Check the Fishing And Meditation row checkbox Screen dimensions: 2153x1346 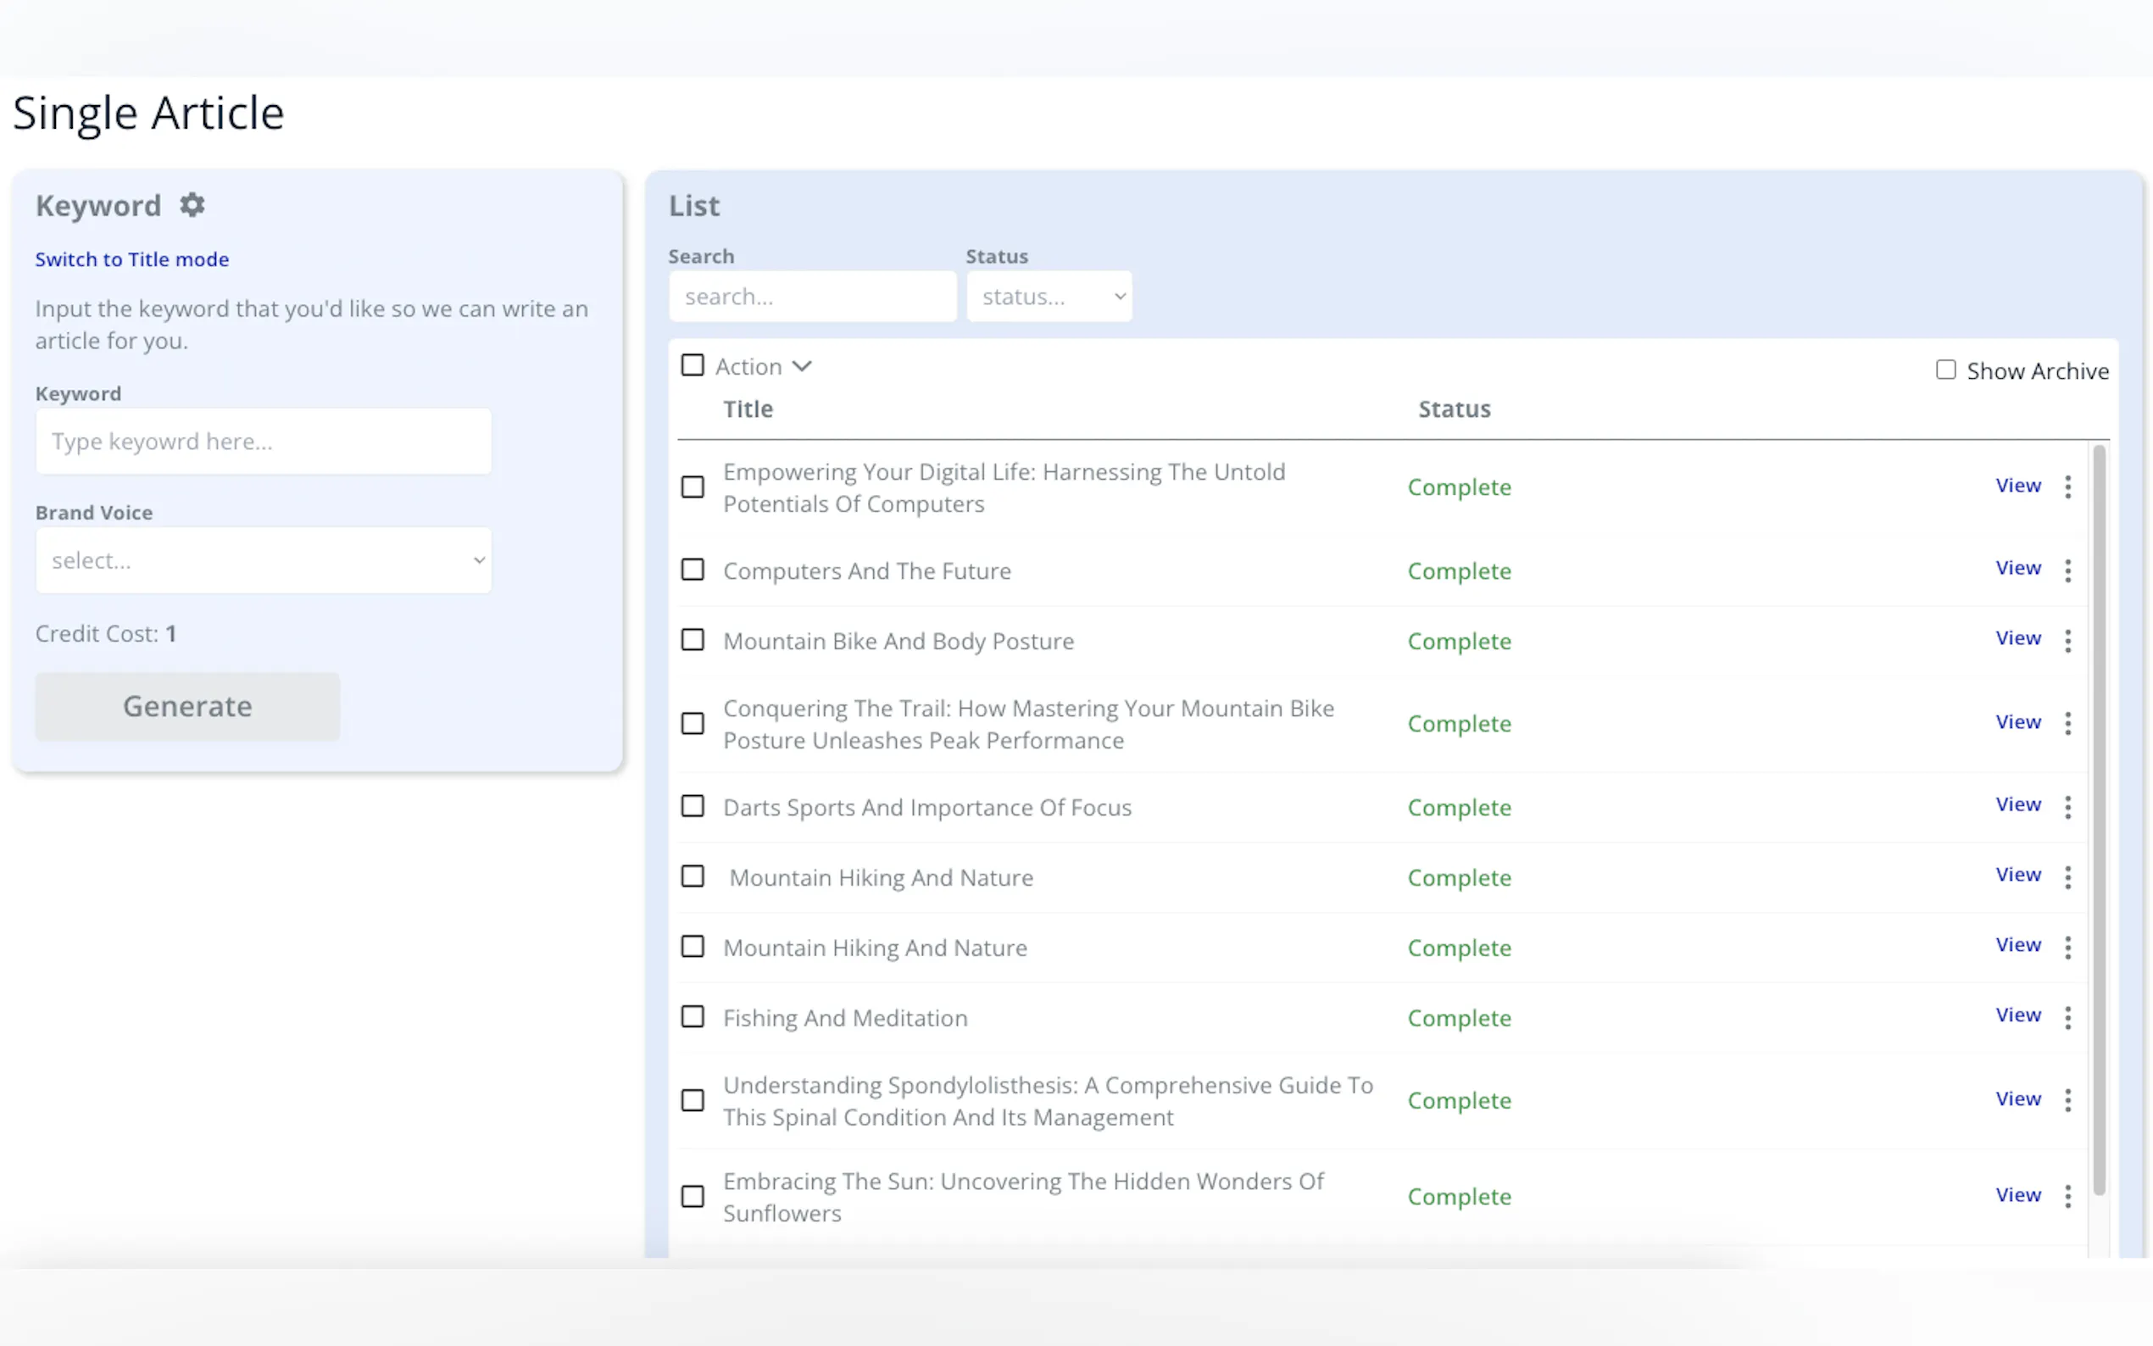tap(692, 1016)
